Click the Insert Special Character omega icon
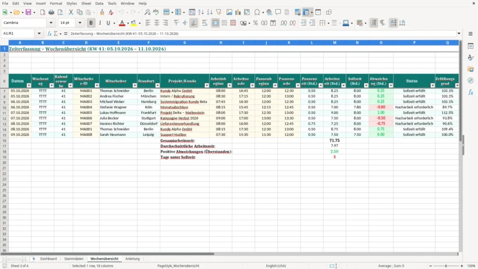 click(x=257, y=12)
